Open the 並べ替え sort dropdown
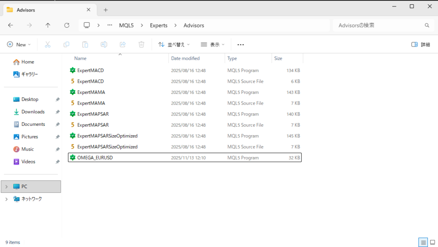This screenshot has width=438, height=247. pos(174,44)
